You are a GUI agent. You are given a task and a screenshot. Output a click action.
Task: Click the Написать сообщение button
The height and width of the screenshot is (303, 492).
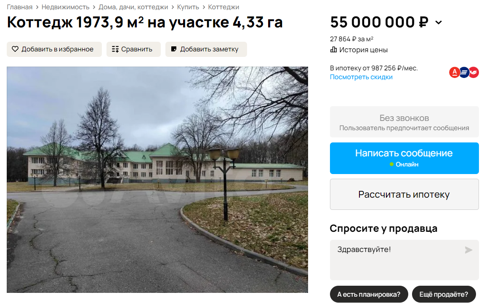tap(404, 158)
